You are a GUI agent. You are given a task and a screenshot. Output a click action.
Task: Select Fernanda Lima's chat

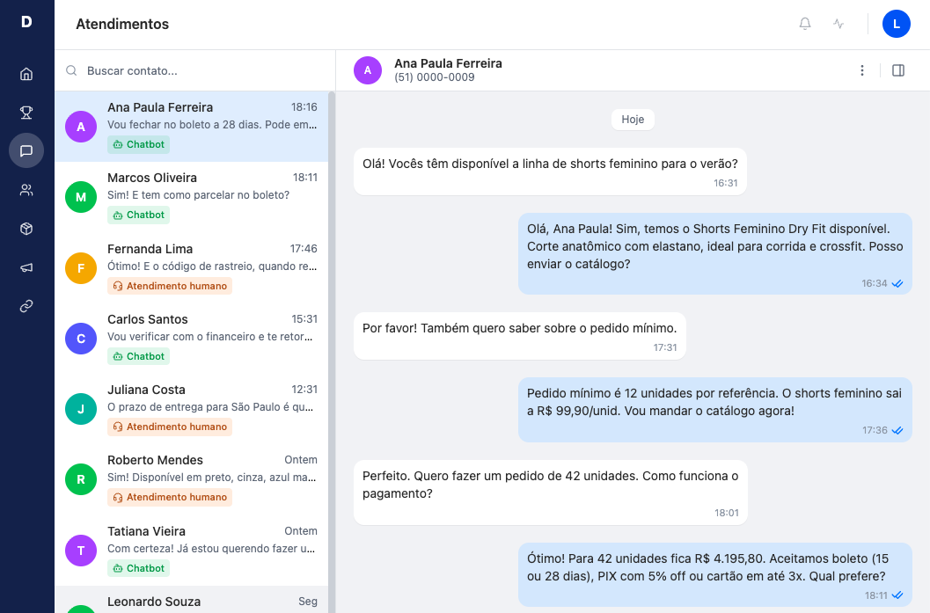click(x=194, y=266)
